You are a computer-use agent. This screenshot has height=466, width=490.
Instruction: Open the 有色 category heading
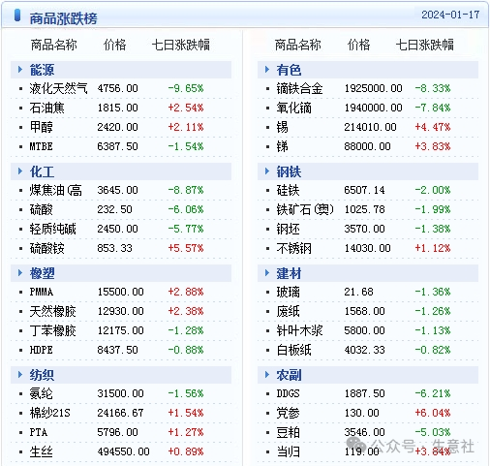click(289, 70)
